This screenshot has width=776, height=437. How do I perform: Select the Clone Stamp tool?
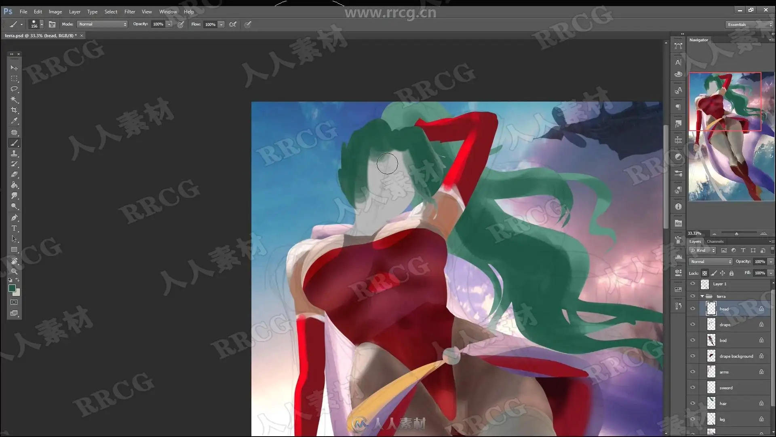point(14,153)
